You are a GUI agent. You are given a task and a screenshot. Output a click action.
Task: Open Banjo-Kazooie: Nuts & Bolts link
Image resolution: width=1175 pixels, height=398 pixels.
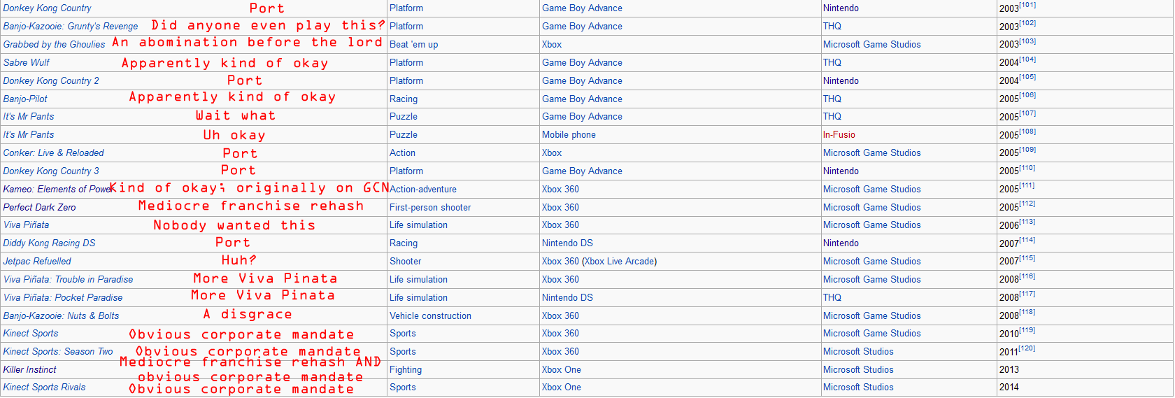(x=61, y=316)
